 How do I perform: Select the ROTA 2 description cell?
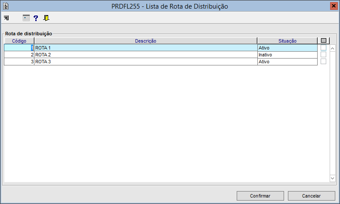pyautogui.click(x=146, y=55)
